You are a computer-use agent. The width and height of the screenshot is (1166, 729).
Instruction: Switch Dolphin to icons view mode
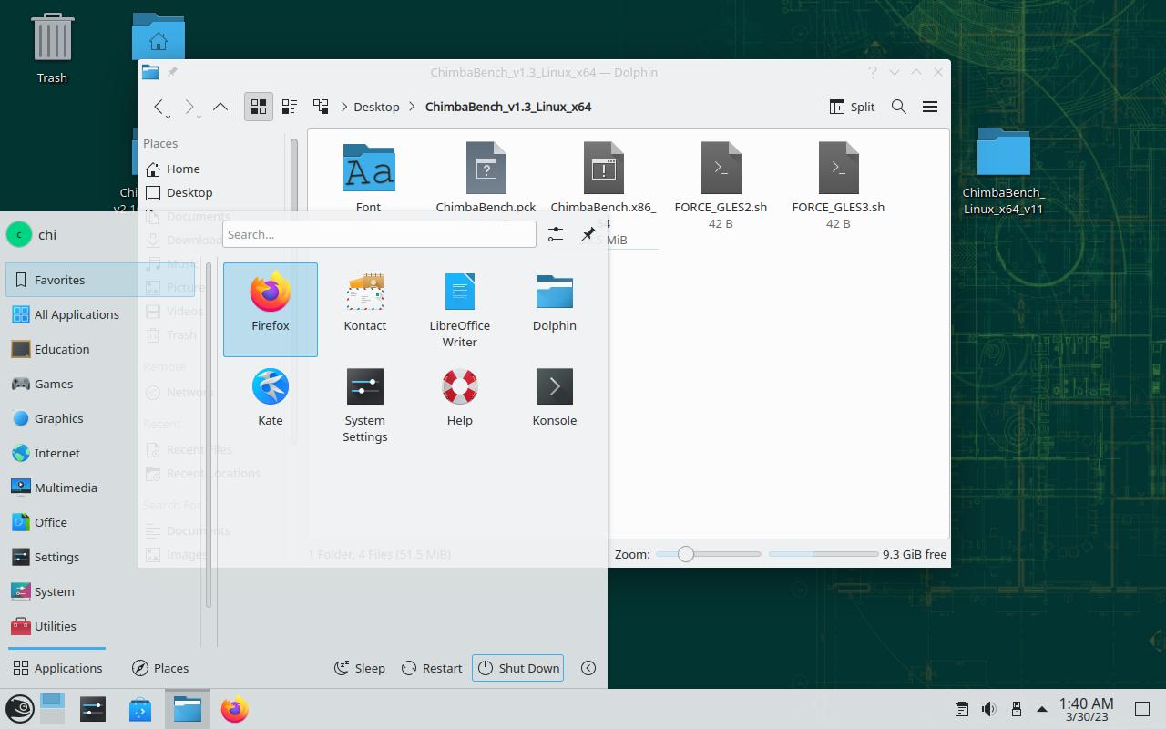click(x=259, y=107)
